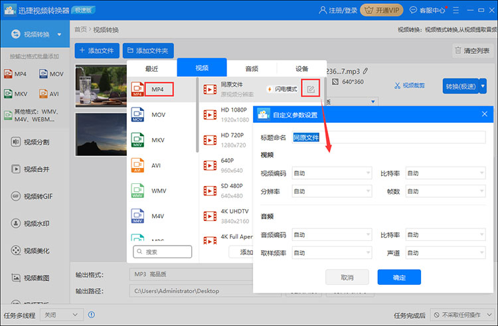Open 视频水印 watermark tool
498x326 pixels.
pos(31,224)
